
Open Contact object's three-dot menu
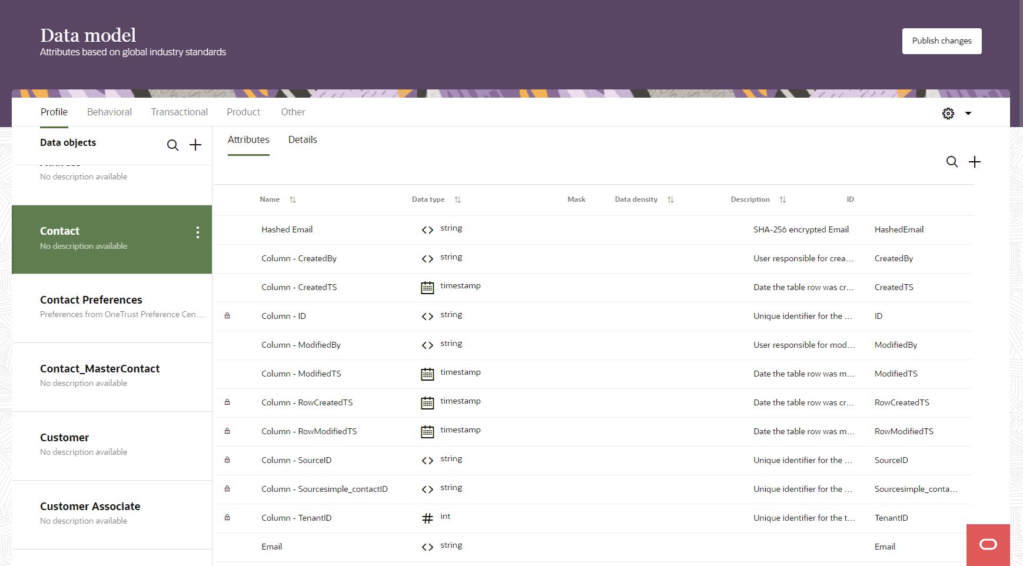(x=198, y=232)
